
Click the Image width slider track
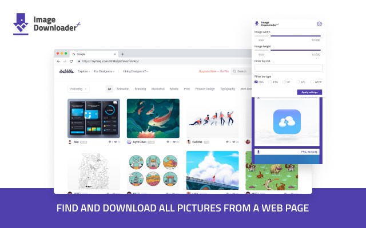(x=288, y=36)
